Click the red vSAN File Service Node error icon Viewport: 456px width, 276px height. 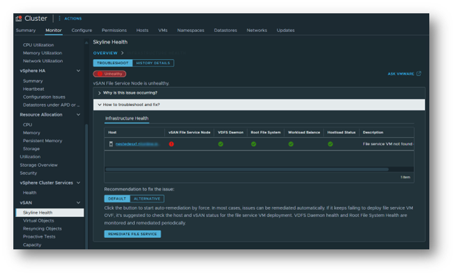click(x=171, y=144)
